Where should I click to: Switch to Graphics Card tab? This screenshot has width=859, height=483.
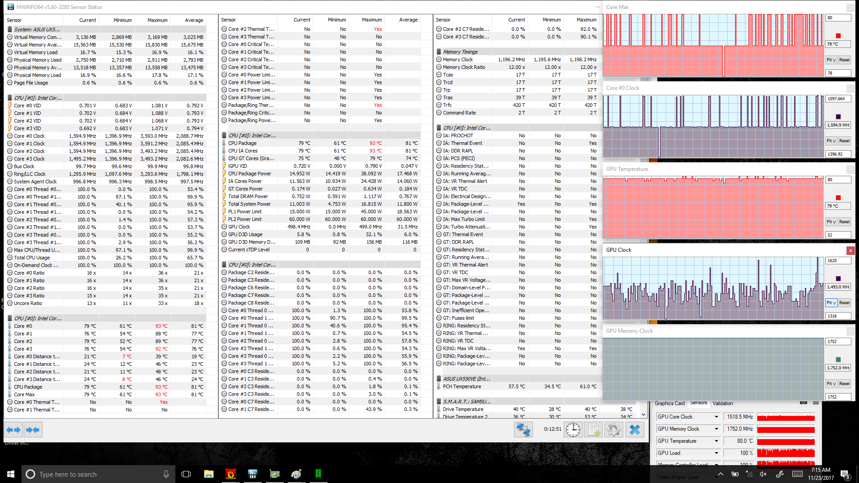[x=669, y=403]
